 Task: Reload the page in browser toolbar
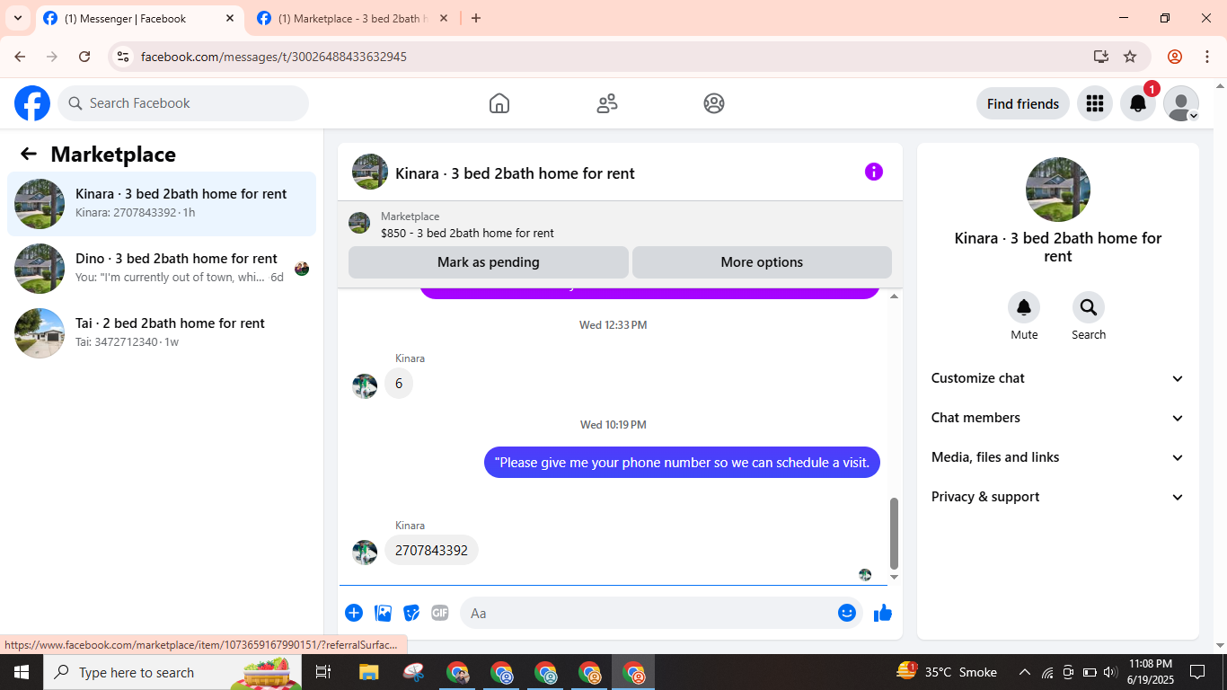84,57
